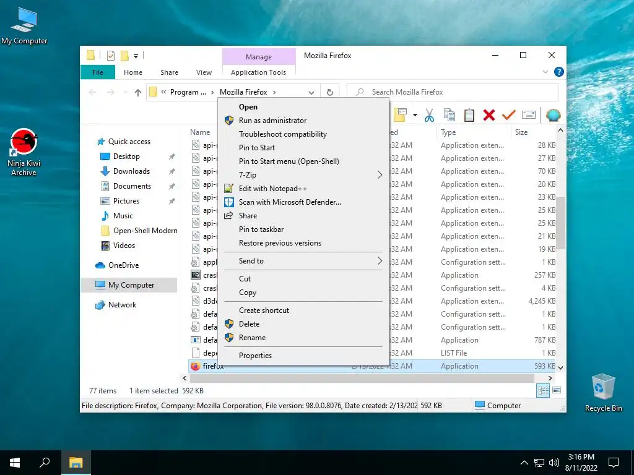Screen dimensions: 634x475
Task: Click the folder options toolbar icon
Action: (400, 115)
